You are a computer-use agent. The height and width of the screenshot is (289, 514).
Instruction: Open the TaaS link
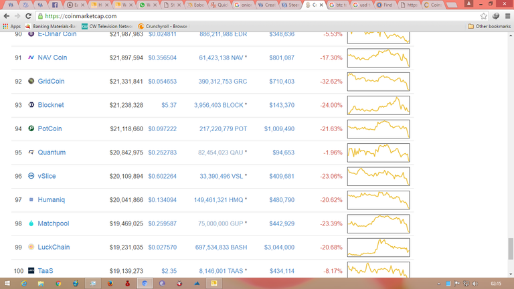pyautogui.click(x=46, y=271)
